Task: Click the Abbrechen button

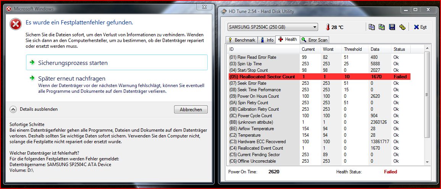Action: pos(191,110)
